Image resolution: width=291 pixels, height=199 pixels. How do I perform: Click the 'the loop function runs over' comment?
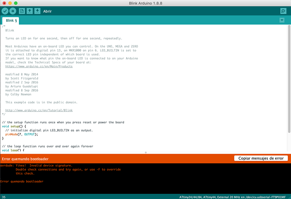point(47,146)
